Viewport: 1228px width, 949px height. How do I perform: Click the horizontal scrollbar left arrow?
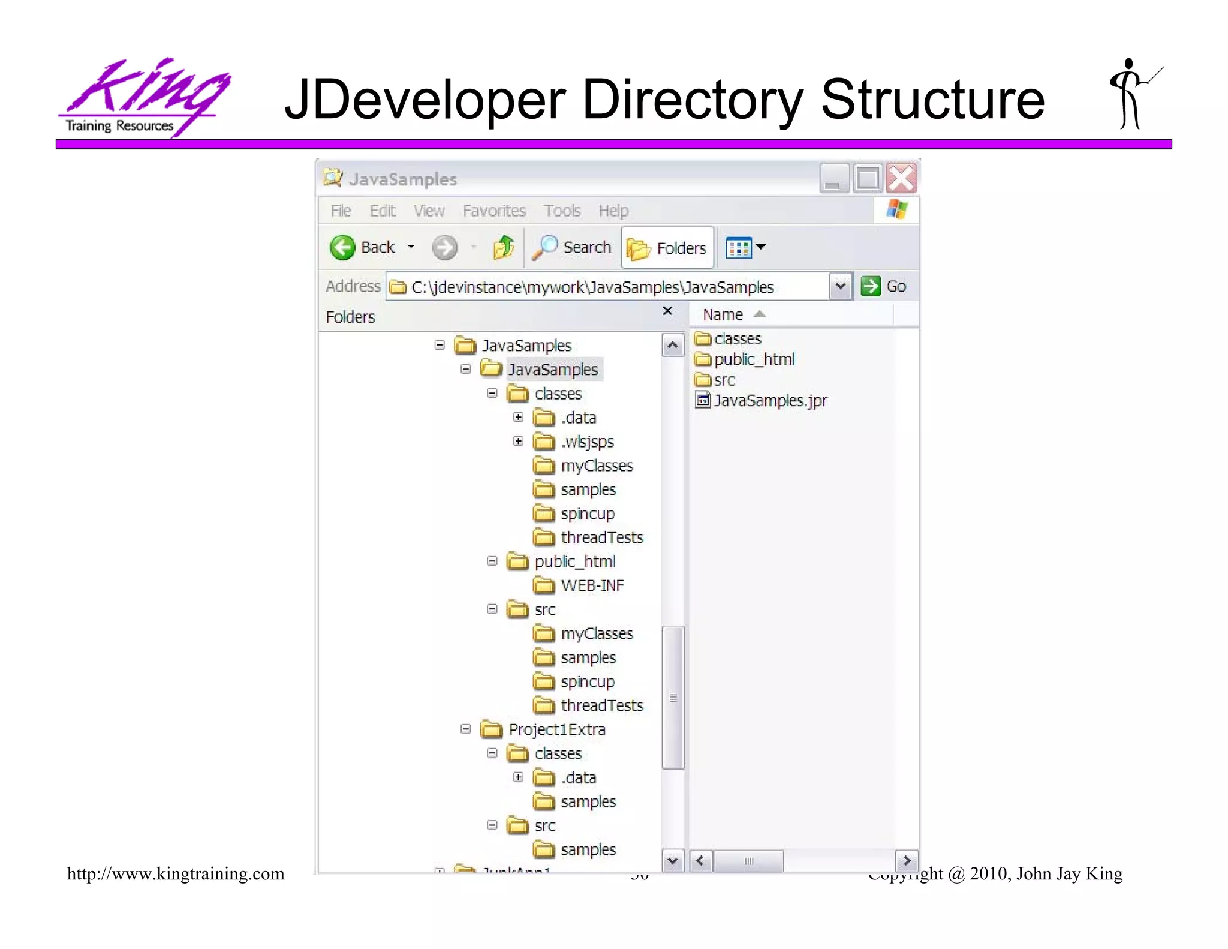[x=700, y=861]
